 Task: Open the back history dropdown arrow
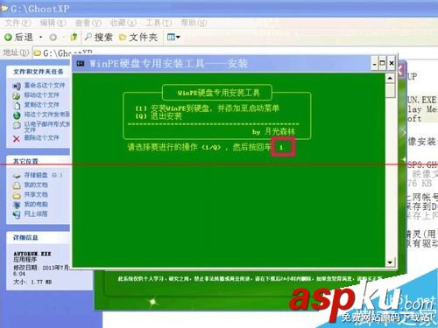pos(40,38)
